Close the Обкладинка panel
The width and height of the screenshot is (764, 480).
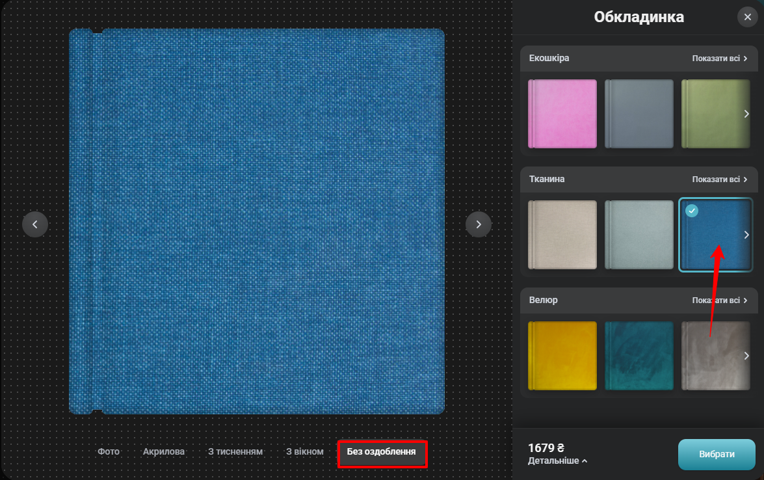click(747, 16)
